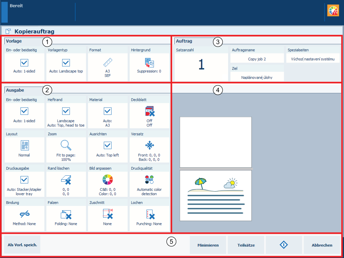Click the Zoom magnifier icon
Viewport: 344px width, 258px height.
tap(66, 145)
